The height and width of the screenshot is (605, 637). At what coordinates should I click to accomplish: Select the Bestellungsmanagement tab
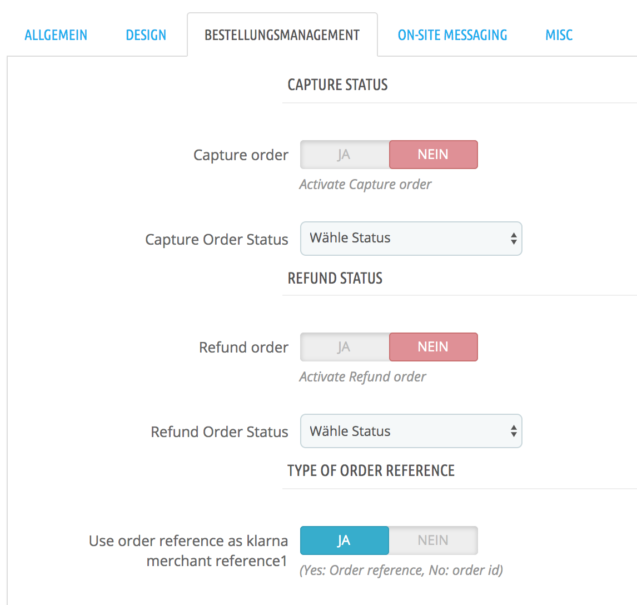282,35
